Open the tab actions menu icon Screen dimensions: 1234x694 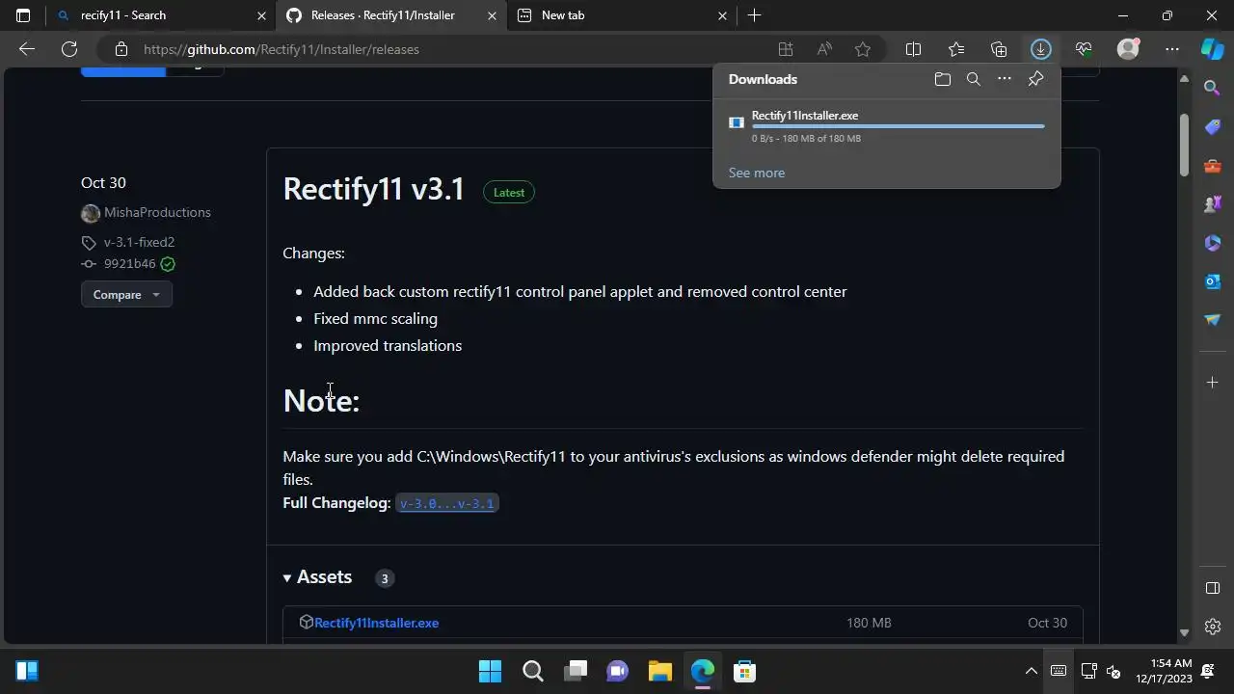23,15
